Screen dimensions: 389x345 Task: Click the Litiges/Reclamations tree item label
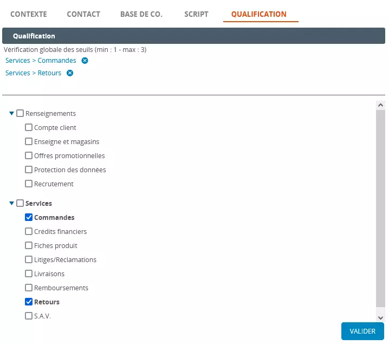tap(65, 260)
